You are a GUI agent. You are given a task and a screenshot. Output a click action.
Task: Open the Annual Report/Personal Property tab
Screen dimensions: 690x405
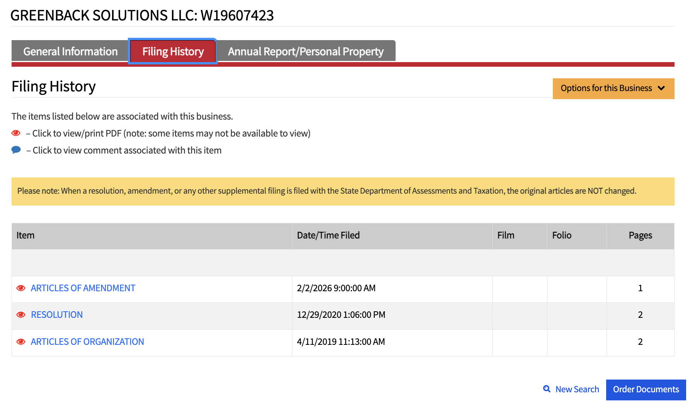(306, 51)
